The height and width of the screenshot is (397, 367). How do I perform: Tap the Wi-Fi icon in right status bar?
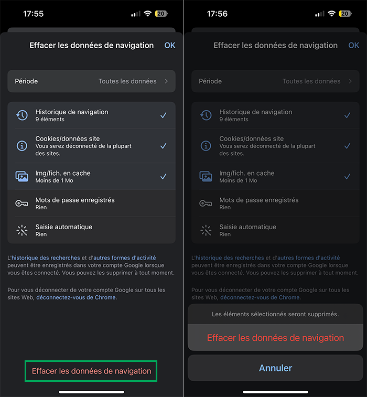[x=331, y=14]
